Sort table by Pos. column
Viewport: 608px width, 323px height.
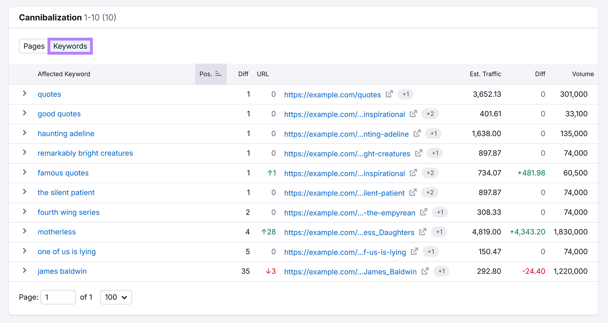click(x=211, y=74)
